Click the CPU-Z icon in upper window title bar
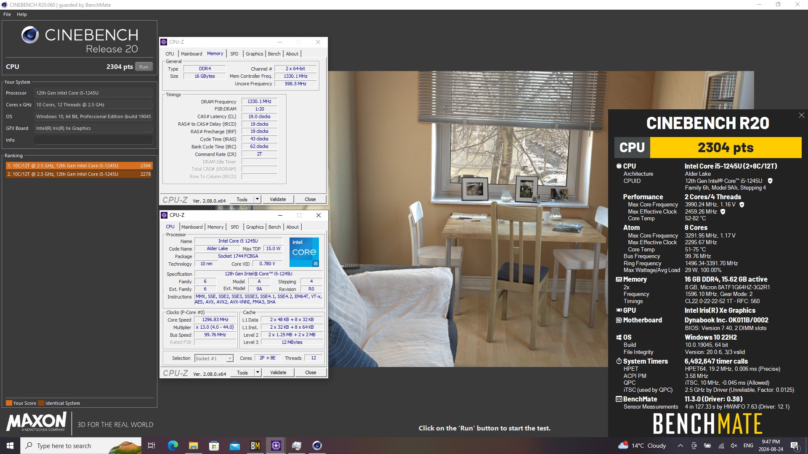 point(164,42)
